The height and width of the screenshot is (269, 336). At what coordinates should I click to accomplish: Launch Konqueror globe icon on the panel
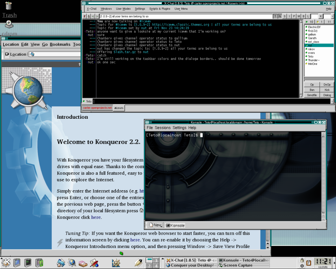72,263
